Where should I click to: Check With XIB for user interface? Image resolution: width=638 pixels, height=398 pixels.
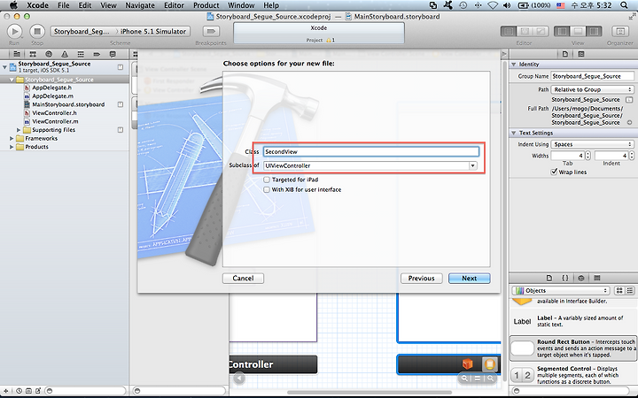pyautogui.click(x=267, y=189)
